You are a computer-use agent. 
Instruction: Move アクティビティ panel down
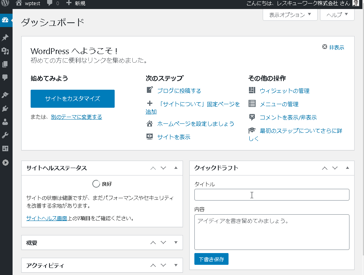pyautogui.click(x=163, y=265)
